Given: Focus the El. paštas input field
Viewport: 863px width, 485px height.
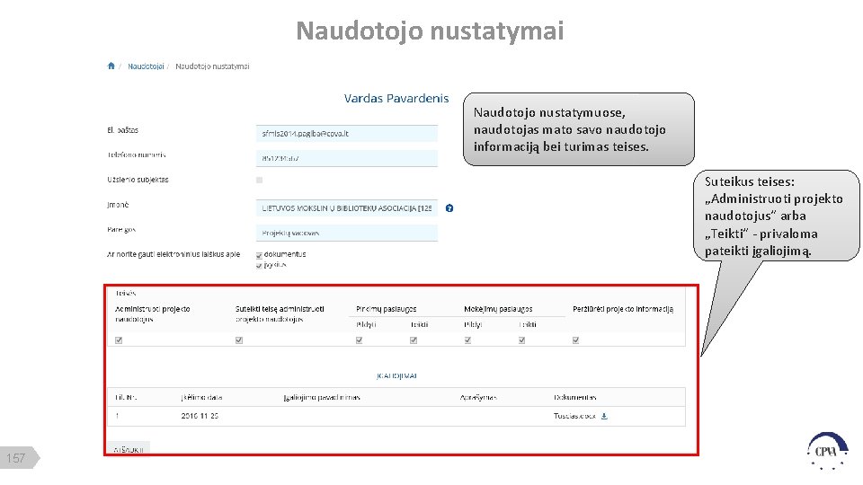Looking at the screenshot, I should tap(347, 134).
